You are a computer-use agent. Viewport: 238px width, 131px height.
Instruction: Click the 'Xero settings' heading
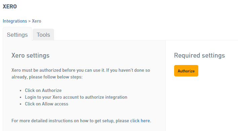pos(31,56)
